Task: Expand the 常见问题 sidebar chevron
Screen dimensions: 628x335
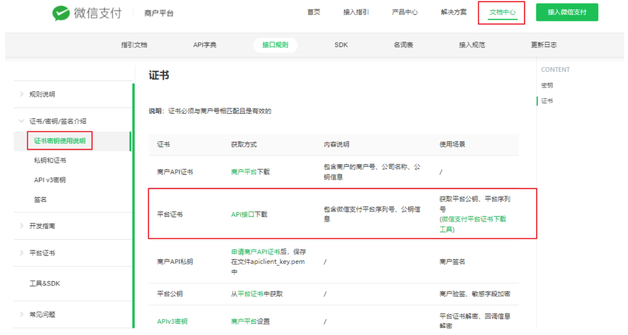Action: 21,314
